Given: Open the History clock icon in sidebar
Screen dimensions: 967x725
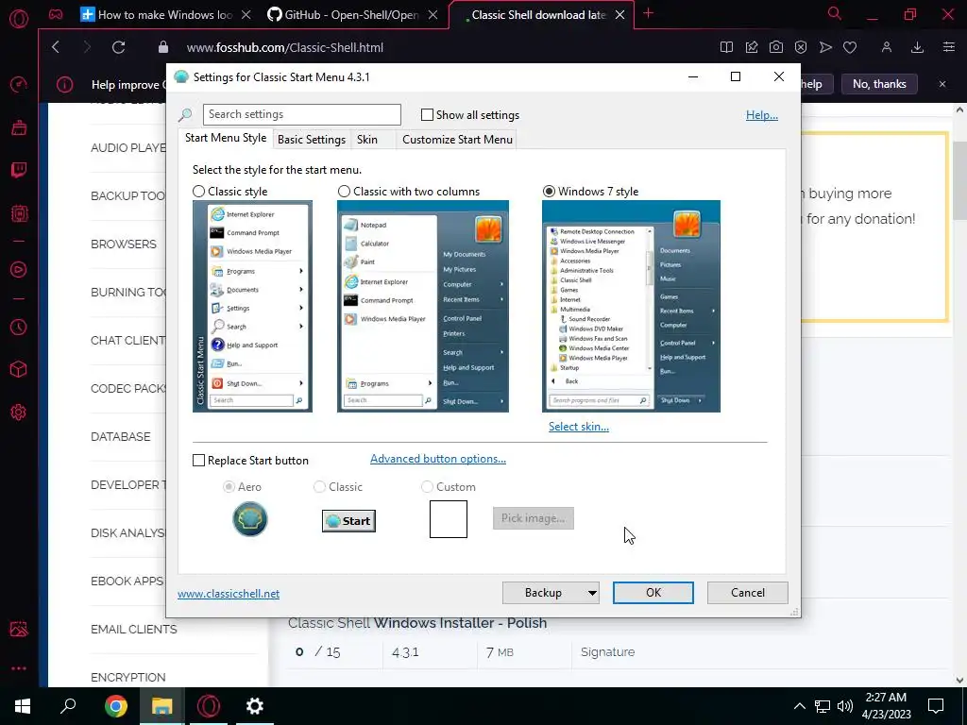Looking at the screenshot, I should coord(19,327).
